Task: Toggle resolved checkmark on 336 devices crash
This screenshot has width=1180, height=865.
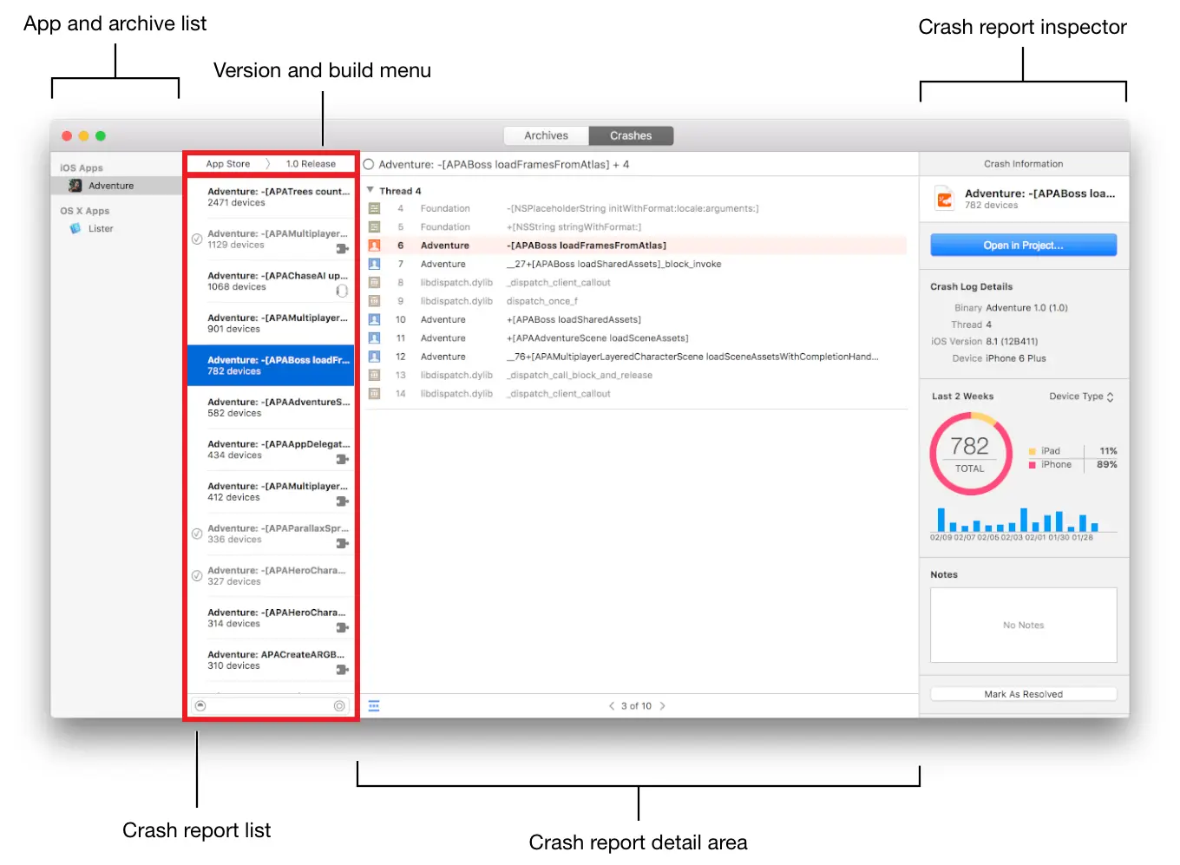Action: (197, 534)
